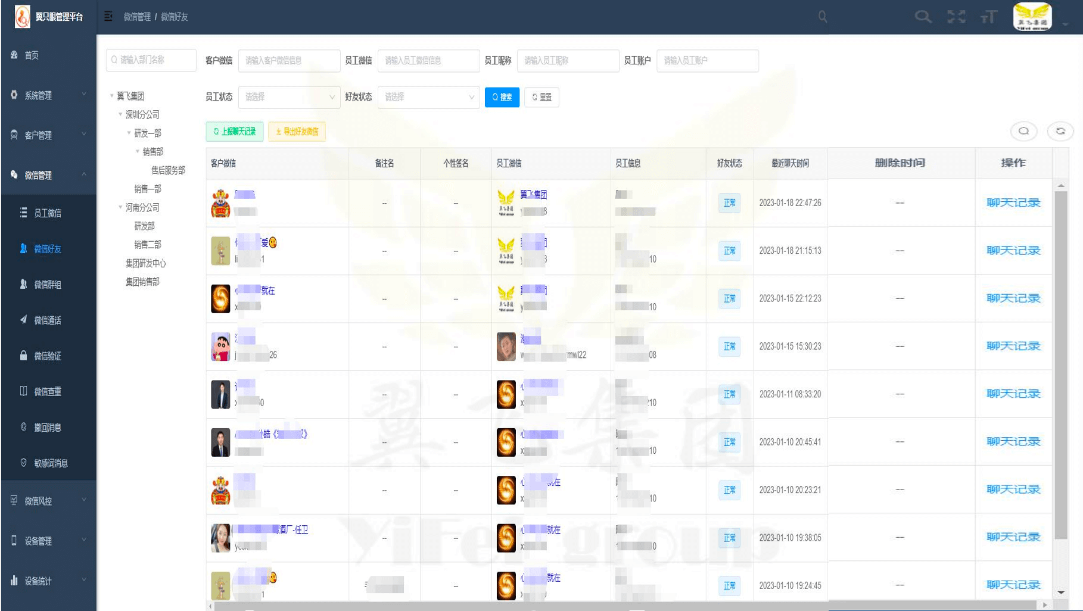The image size is (1083, 611).
Task: Expand the 设备管理 menu arrow
Action: 84,540
